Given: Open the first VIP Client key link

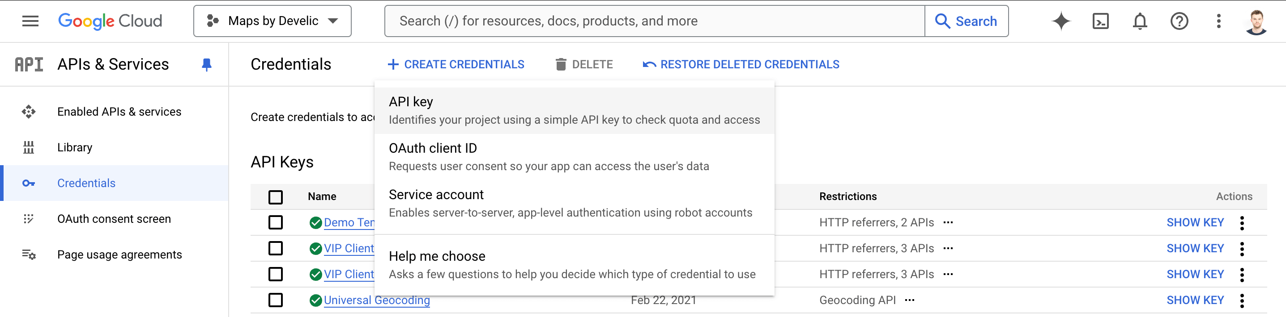Looking at the screenshot, I should tap(349, 248).
